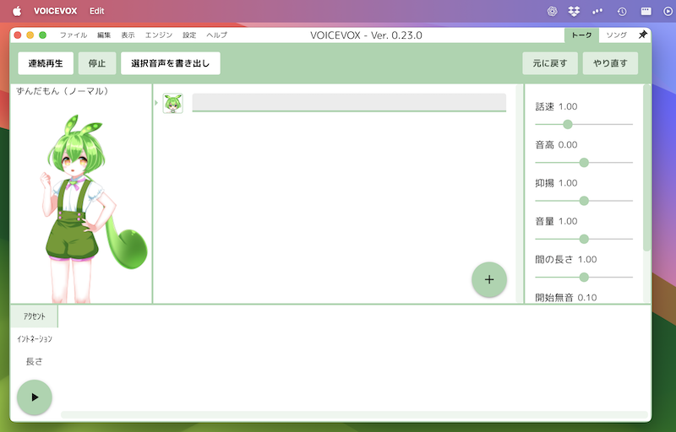Click the 停止 button
The width and height of the screenshot is (676, 432).
(x=97, y=63)
